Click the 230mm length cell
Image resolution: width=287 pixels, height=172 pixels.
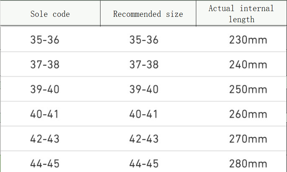point(248,40)
